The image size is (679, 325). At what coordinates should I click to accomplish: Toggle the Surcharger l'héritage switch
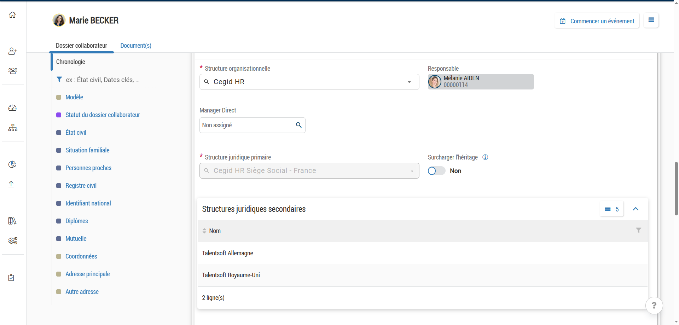point(436,171)
